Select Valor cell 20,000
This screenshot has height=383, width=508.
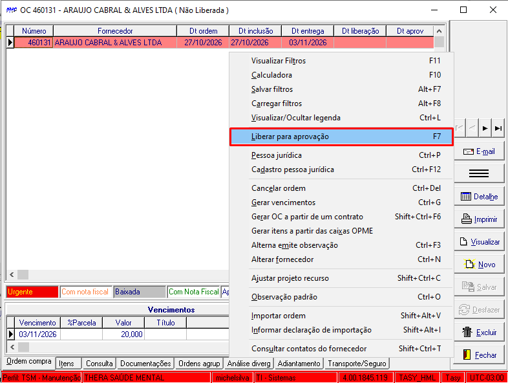[123, 334]
